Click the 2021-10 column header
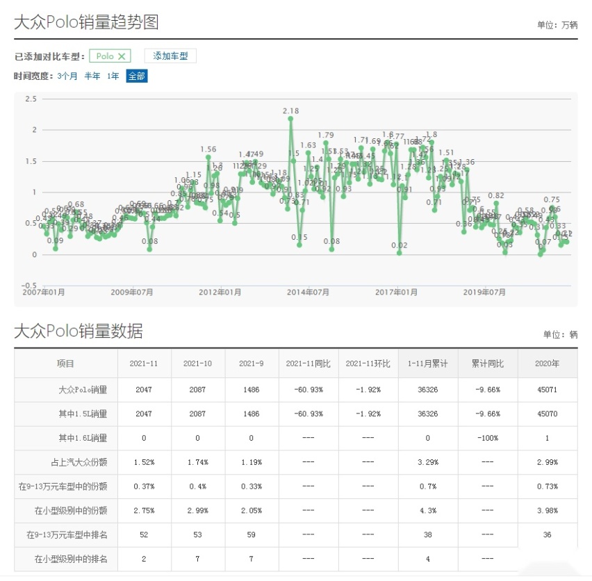The width and height of the screenshot is (592, 581). click(197, 363)
